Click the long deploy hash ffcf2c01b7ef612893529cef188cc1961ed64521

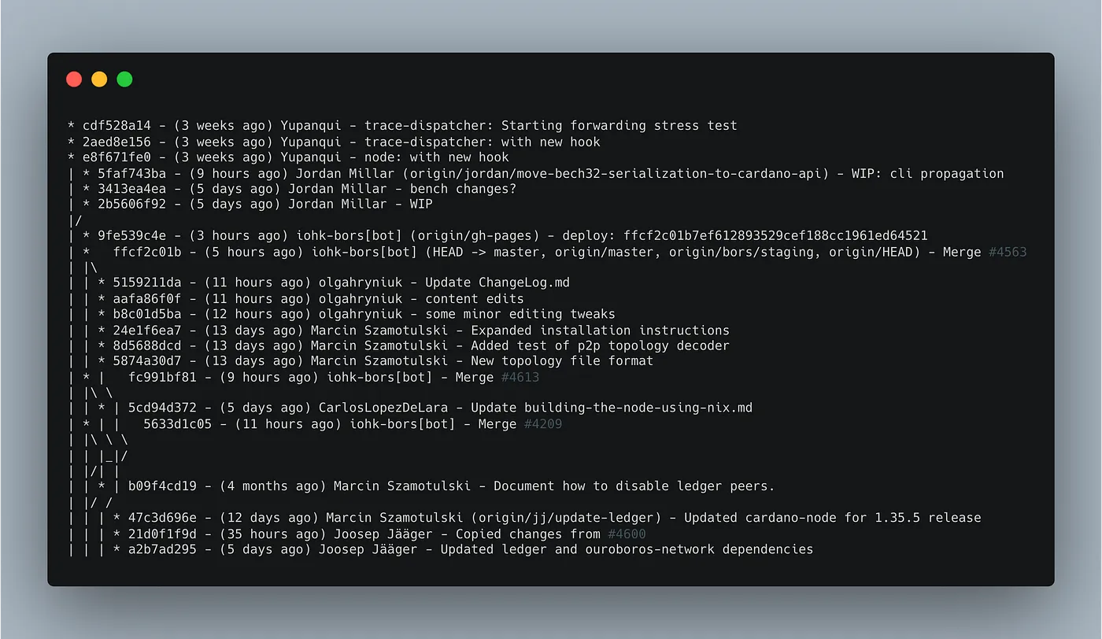coord(775,235)
